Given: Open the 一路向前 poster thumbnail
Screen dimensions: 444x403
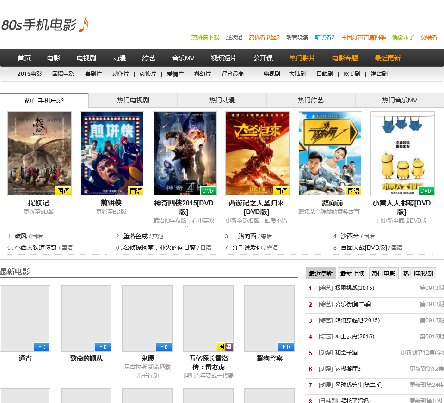Looking at the screenshot, I should [330, 153].
